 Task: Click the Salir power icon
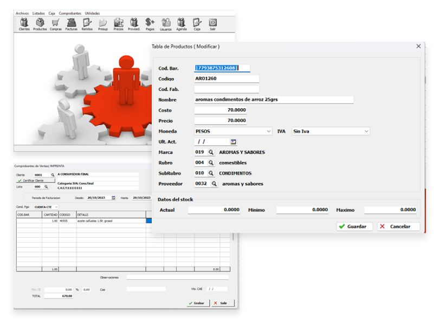coord(212,23)
